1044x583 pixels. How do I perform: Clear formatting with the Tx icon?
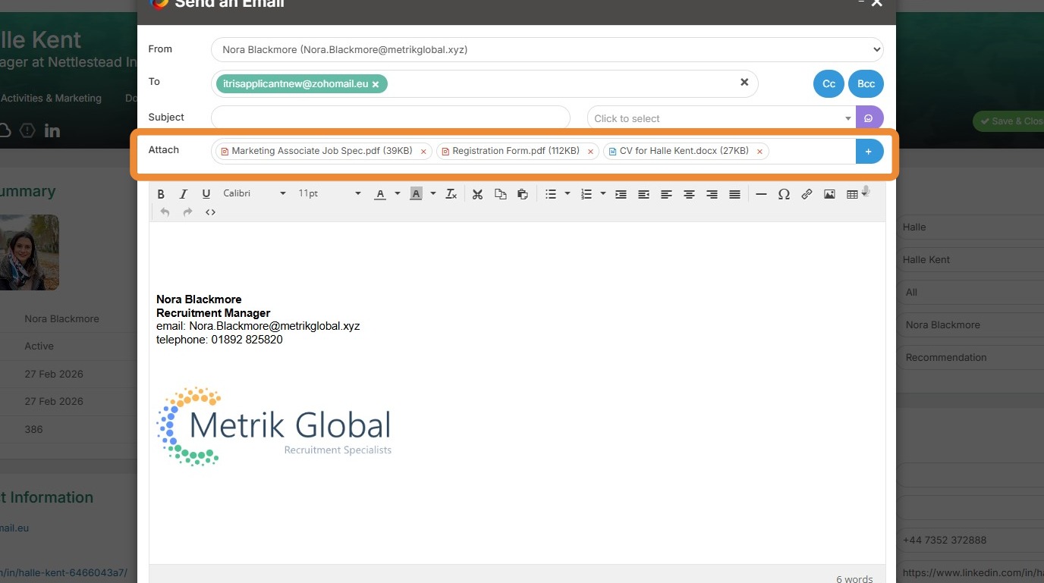pos(451,194)
